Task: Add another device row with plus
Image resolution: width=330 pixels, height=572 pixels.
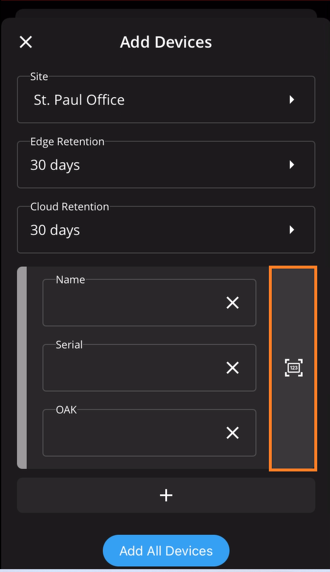Action: [166, 495]
